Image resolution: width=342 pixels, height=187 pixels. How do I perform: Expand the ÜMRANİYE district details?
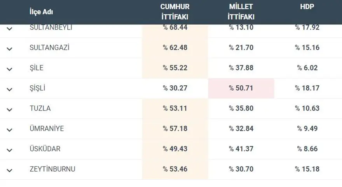10,129
